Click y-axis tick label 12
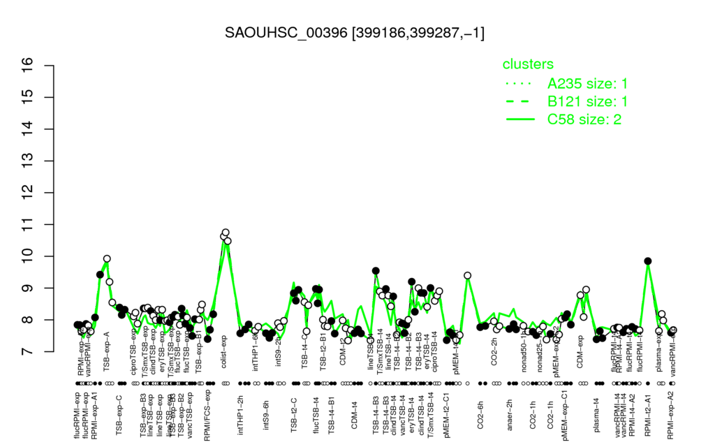Screen dimensions: 715x447 tap(28, 193)
